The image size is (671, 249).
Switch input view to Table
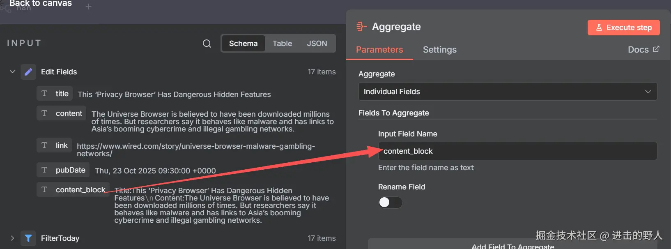282,44
